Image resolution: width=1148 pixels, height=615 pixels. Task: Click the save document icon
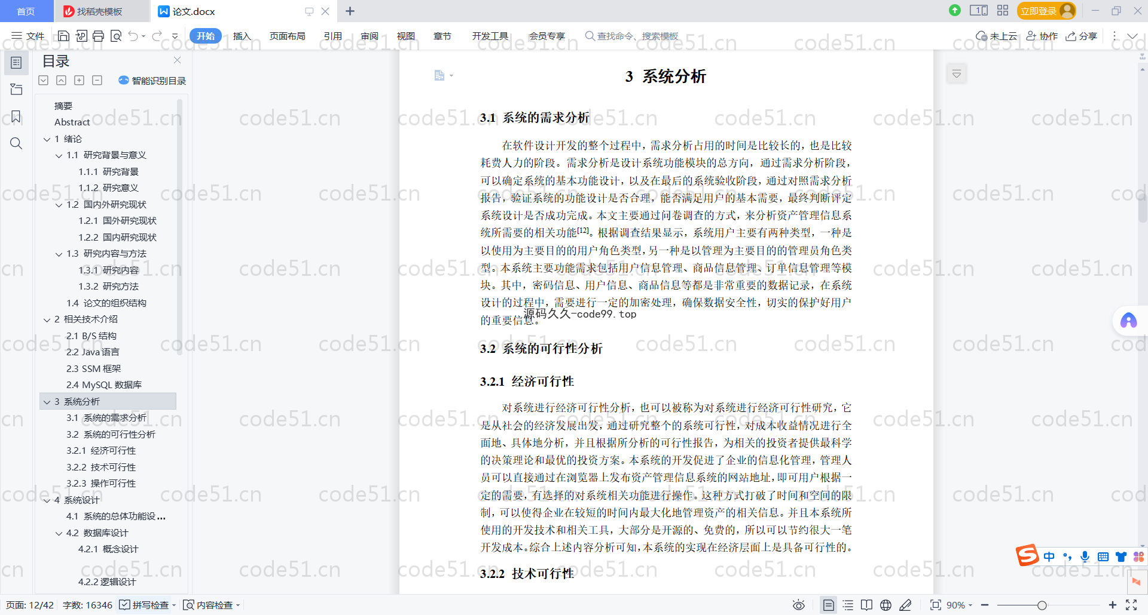point(63,36)
